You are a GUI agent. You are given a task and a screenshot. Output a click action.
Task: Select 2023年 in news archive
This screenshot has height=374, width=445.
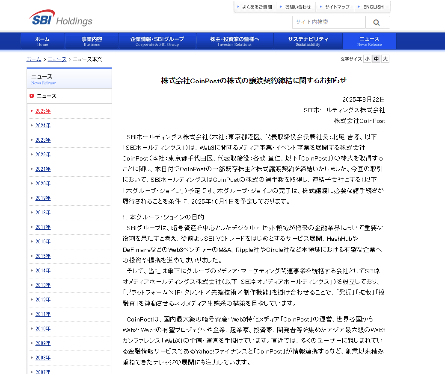[x=43, y=140]
